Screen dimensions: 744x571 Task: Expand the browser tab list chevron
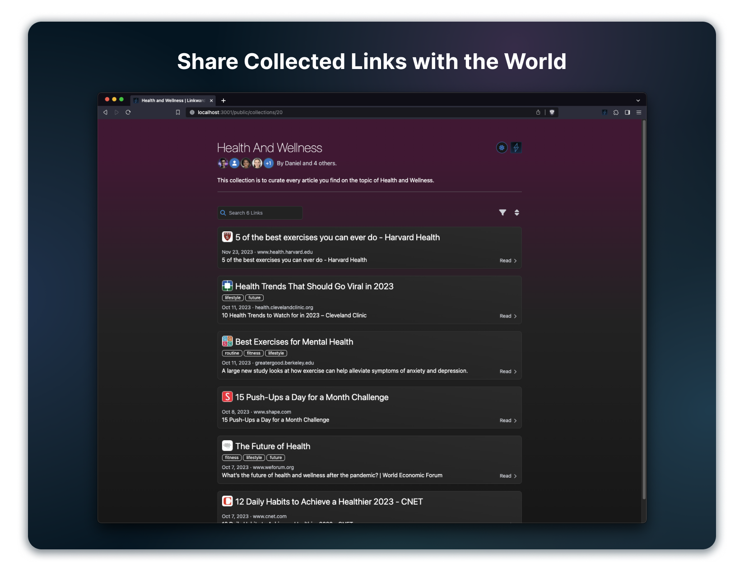click(638, 101)
